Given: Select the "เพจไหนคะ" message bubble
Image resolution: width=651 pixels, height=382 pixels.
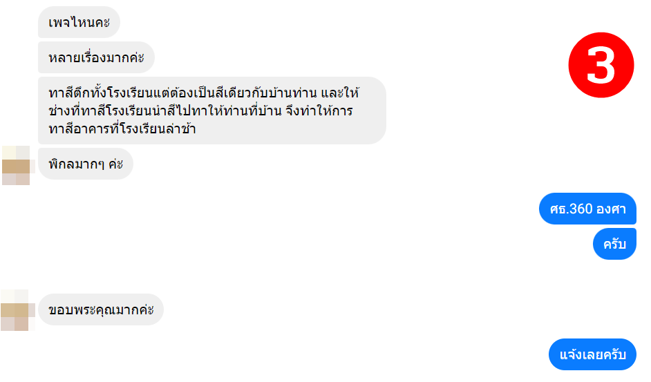Looking at the screenshot, I should 79,22.
